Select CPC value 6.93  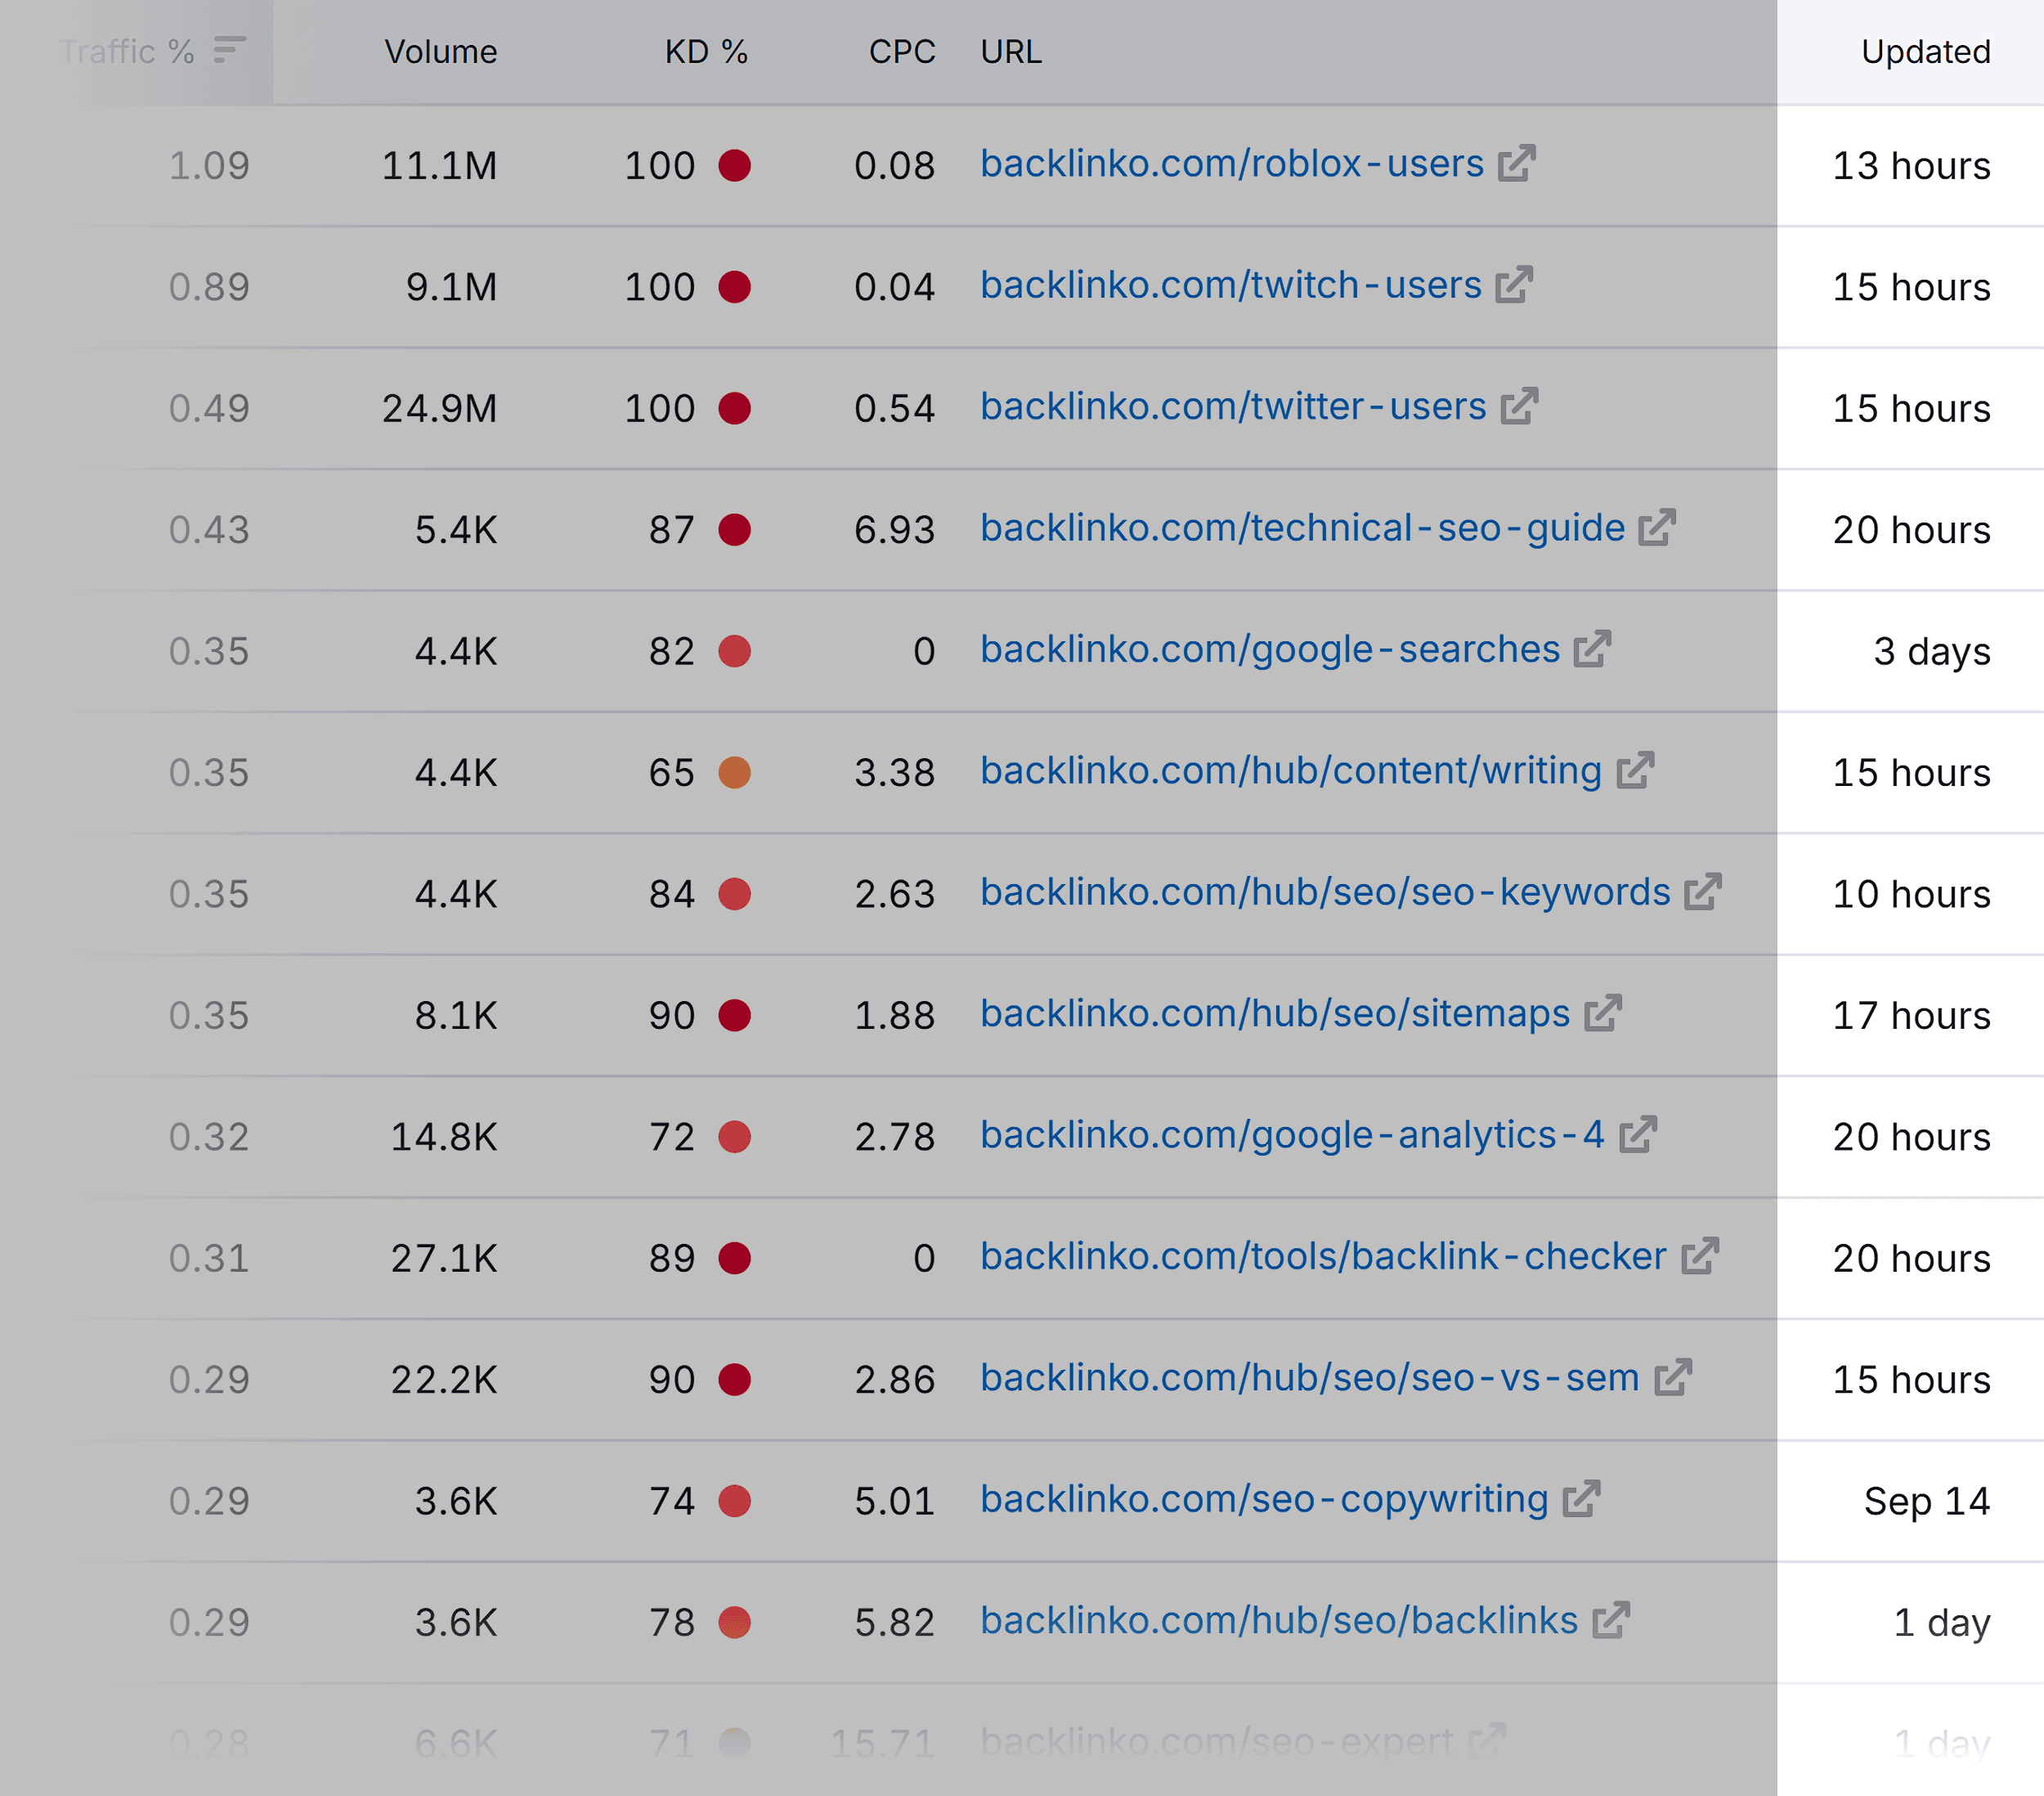click(894, 529)
